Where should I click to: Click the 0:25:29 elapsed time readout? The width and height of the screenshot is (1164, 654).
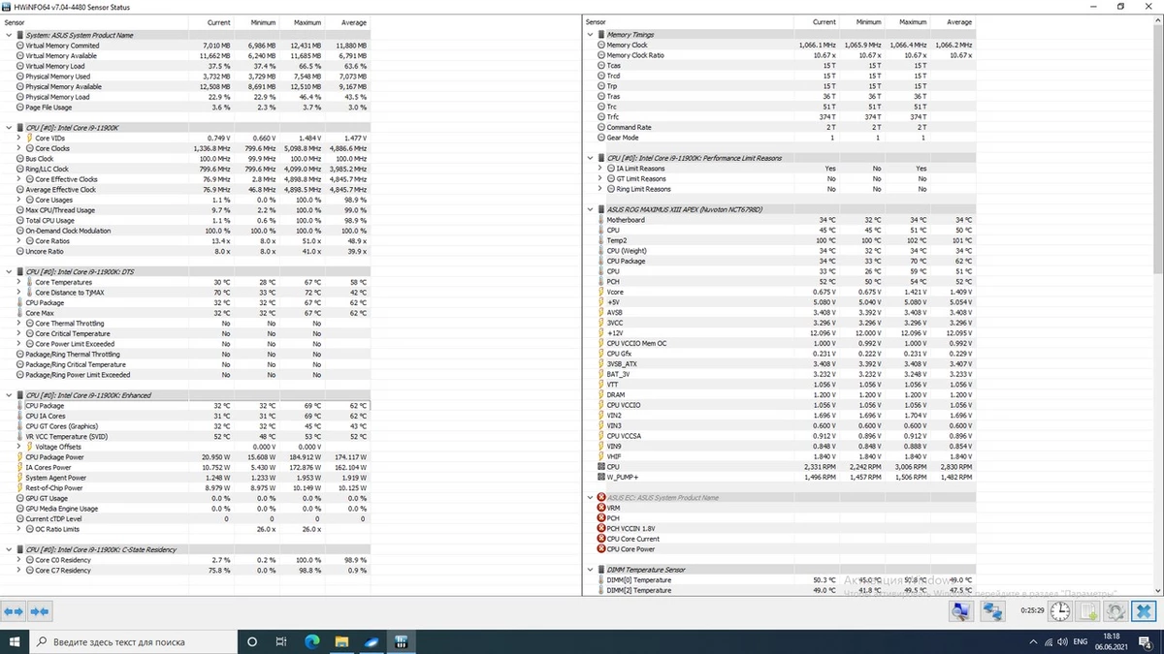point(1031,611)
